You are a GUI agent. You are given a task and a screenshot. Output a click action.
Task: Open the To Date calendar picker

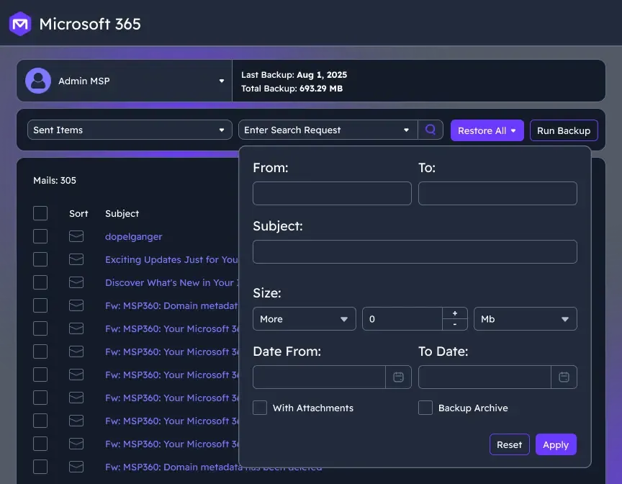(x=564, y=377)
